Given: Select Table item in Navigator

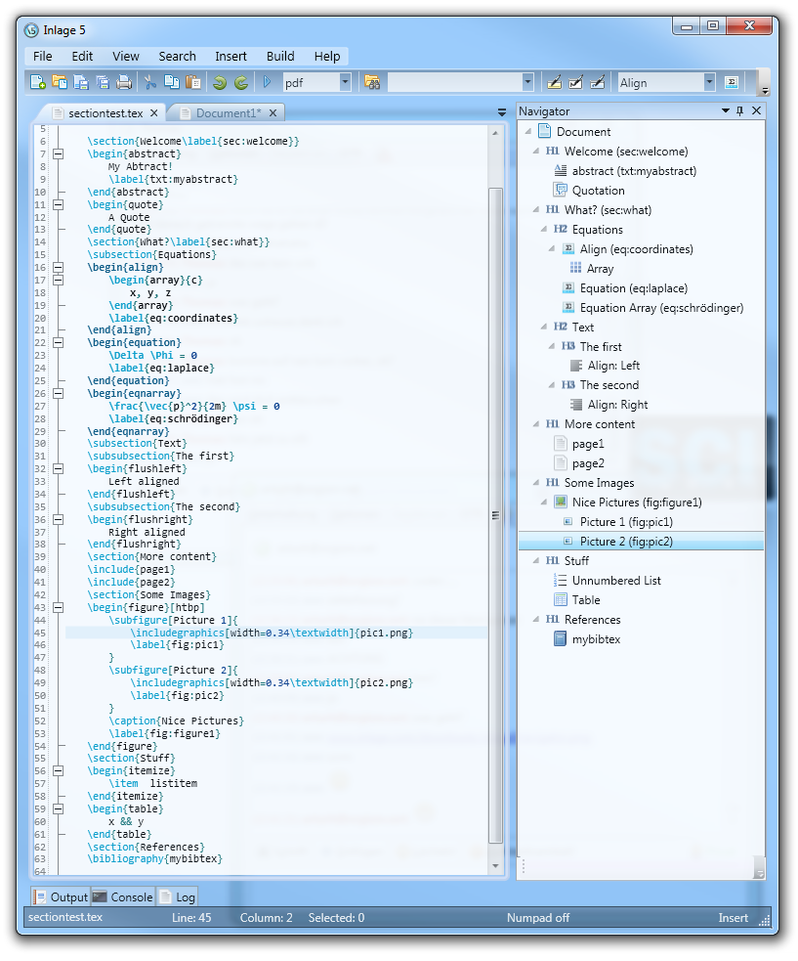Looking at the screenshot, I should point(585,600).
